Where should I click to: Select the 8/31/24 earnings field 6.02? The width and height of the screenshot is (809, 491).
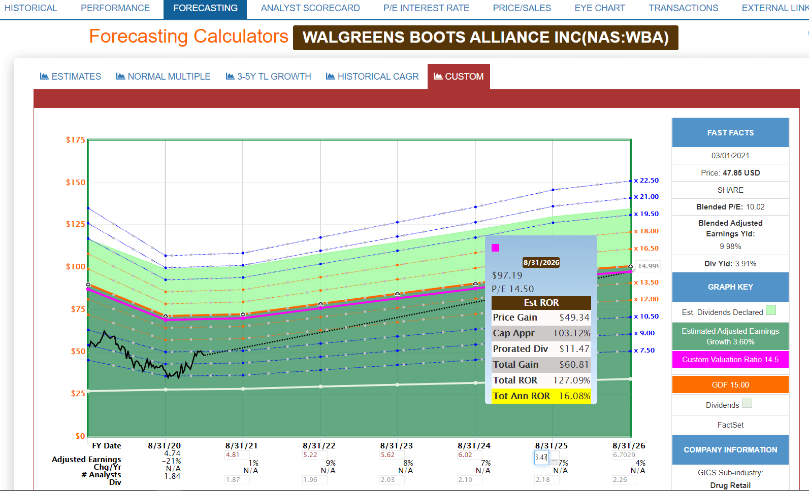coord(469,455)
